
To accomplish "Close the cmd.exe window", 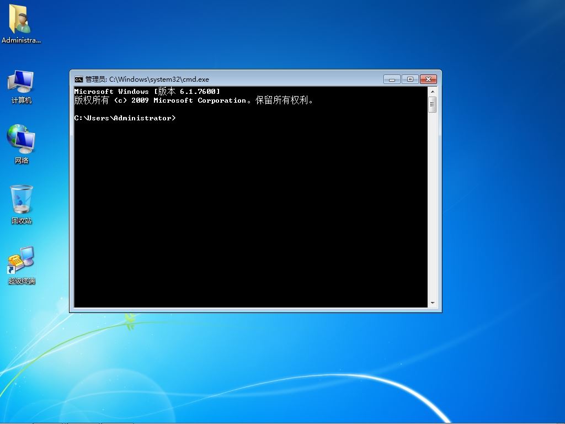I will click(428, 79).
